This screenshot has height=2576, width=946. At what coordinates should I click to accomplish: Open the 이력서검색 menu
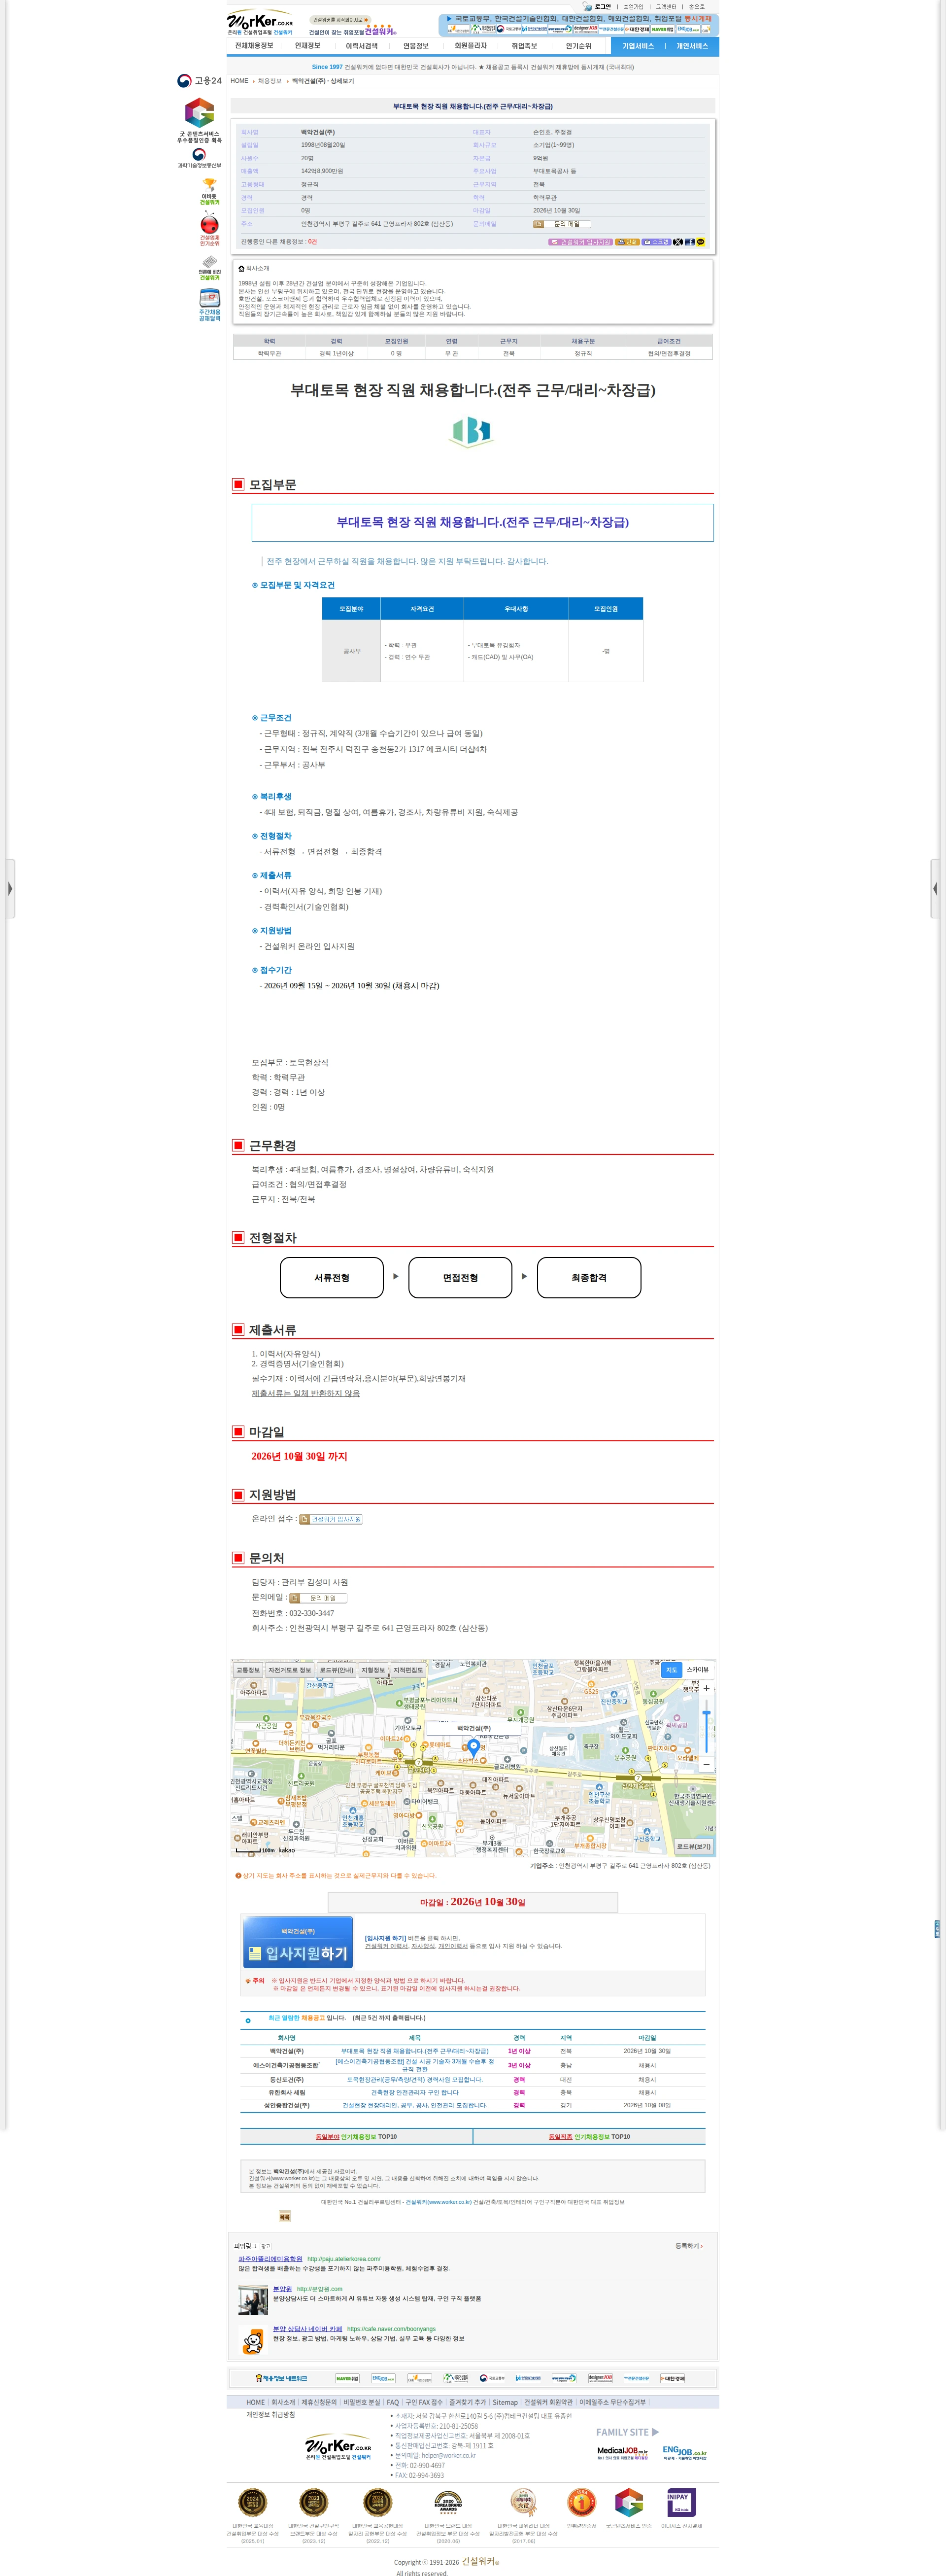[362, 46]
